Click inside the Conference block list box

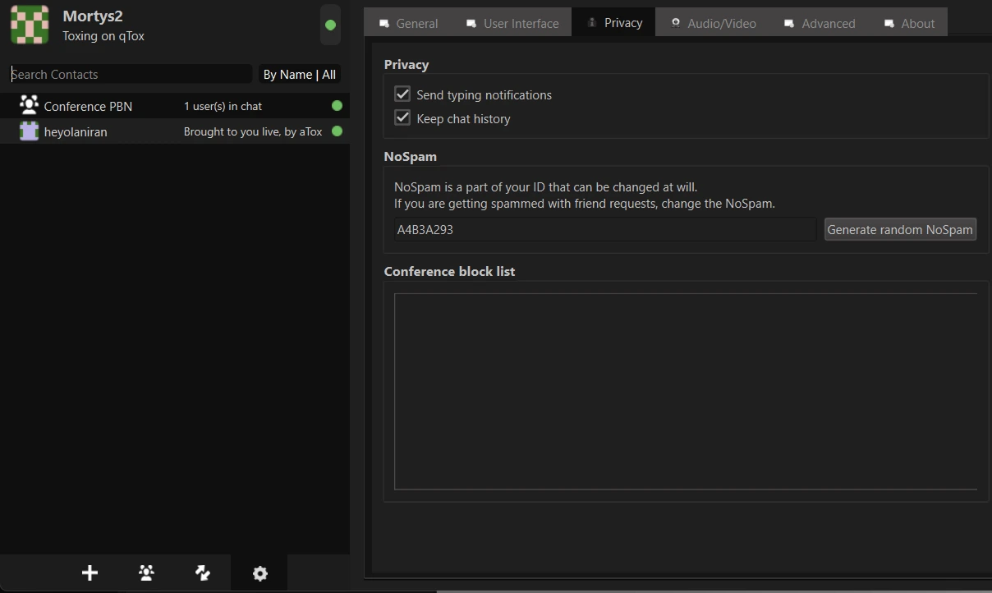pos(685,391)
